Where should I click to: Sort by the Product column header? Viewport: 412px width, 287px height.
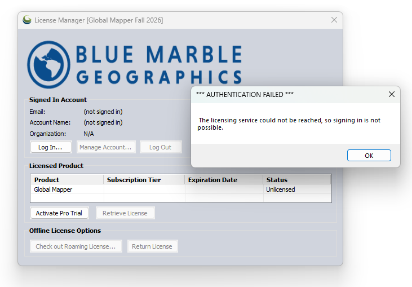point(67,180)
